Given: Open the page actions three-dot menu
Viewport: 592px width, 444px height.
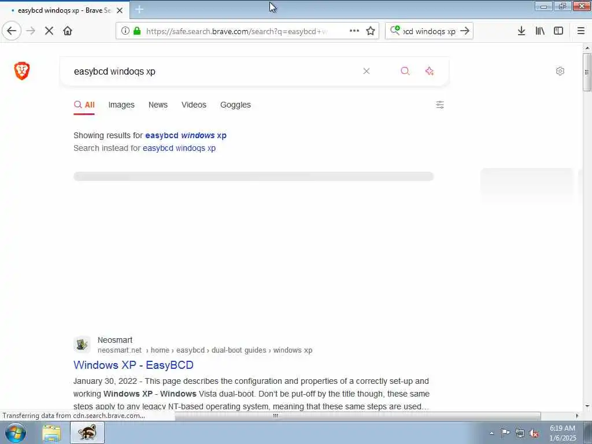Looking at the screenshot, I should [x=354, y=31].
